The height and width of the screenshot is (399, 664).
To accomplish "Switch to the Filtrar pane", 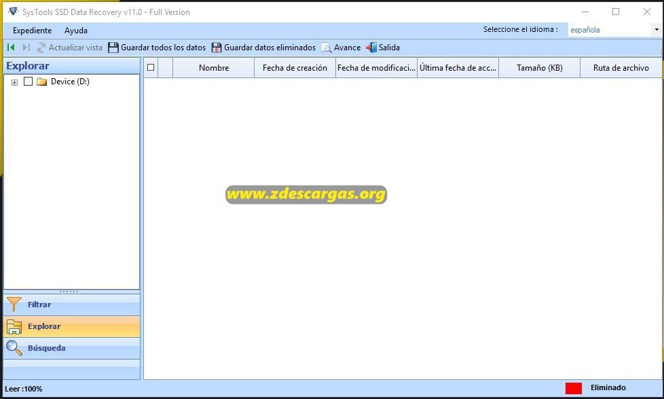I will coord(71,305).
